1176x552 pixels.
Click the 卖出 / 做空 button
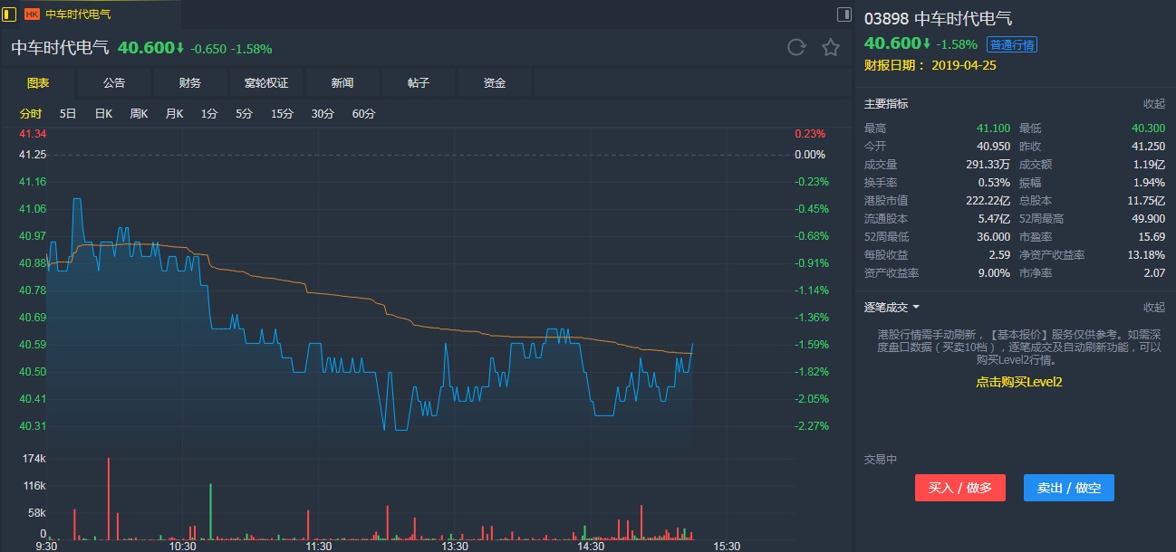[x=1069, y=488]
